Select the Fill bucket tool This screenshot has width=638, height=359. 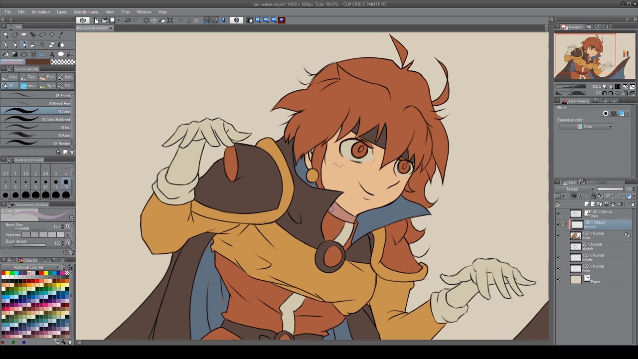tap(5, 54)
